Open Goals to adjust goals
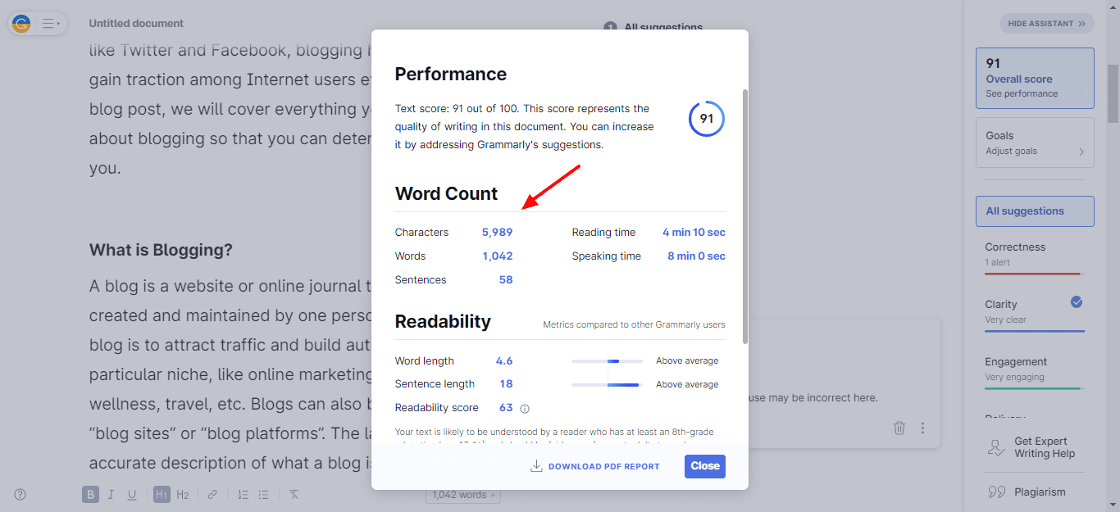Screen dimensions: 1120x512 pyautogui.click(x=1035, y=143)
